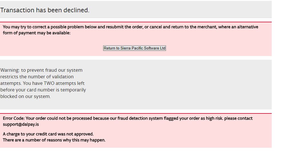
Task: Click the "Error Code:" label
Action: pos(14,119)
